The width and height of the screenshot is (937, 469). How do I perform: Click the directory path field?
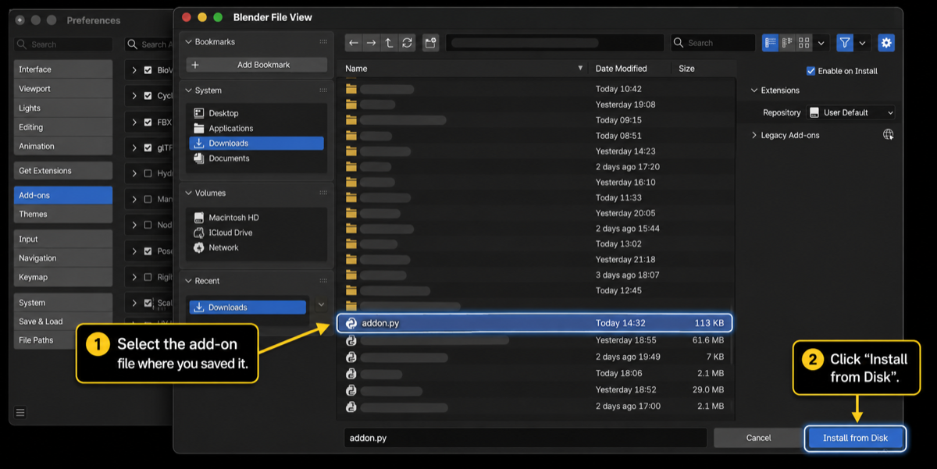554,43
